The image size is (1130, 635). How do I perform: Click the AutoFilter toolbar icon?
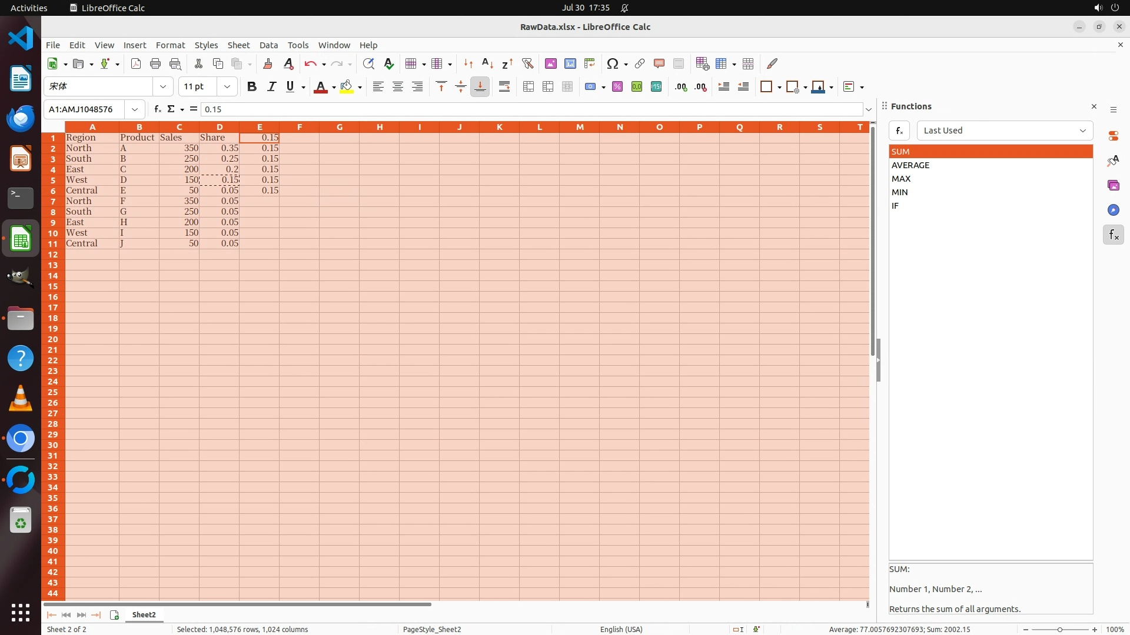point(527,63)
